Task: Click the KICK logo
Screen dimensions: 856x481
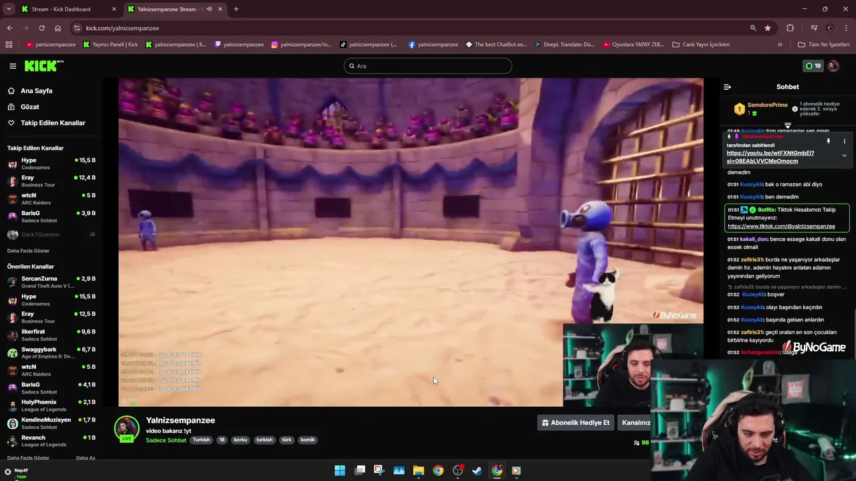Action: (x=43, y=65)
